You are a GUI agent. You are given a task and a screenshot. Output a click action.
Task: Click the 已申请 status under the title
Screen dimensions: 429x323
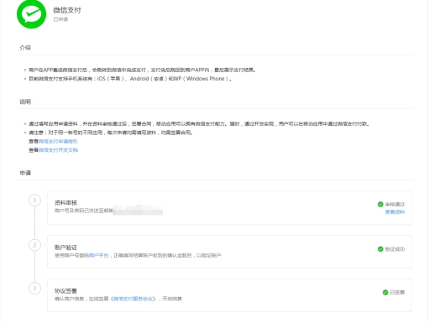click(60, 19)
